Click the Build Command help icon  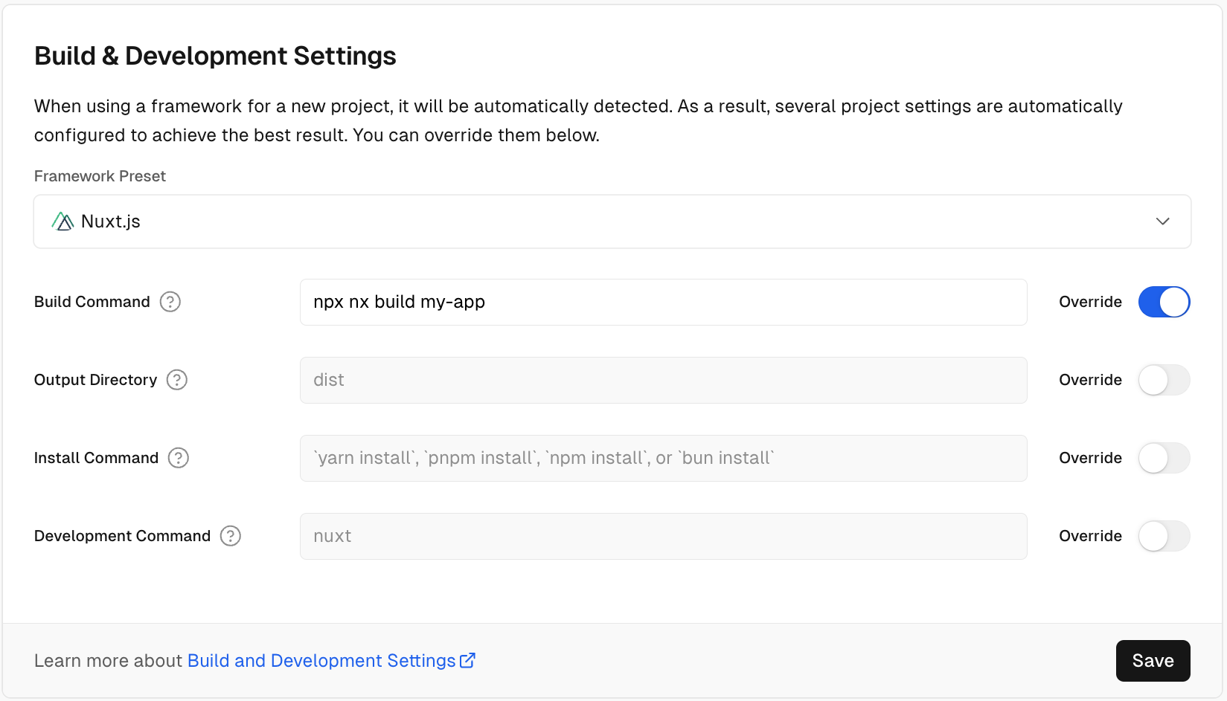(170, 302)
